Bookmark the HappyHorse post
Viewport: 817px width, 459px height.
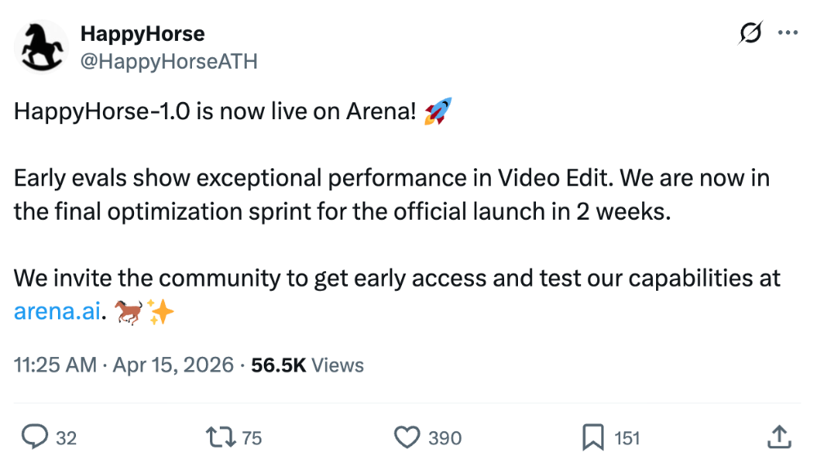(592, 438)
